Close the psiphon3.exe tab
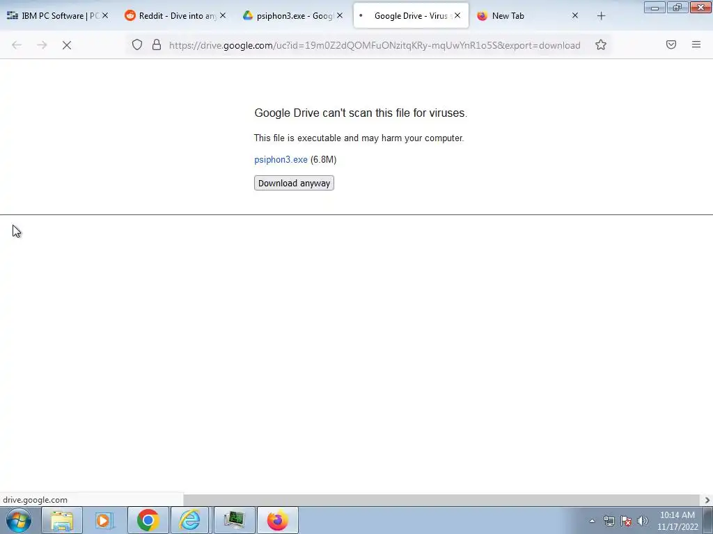 pos(340,15)
